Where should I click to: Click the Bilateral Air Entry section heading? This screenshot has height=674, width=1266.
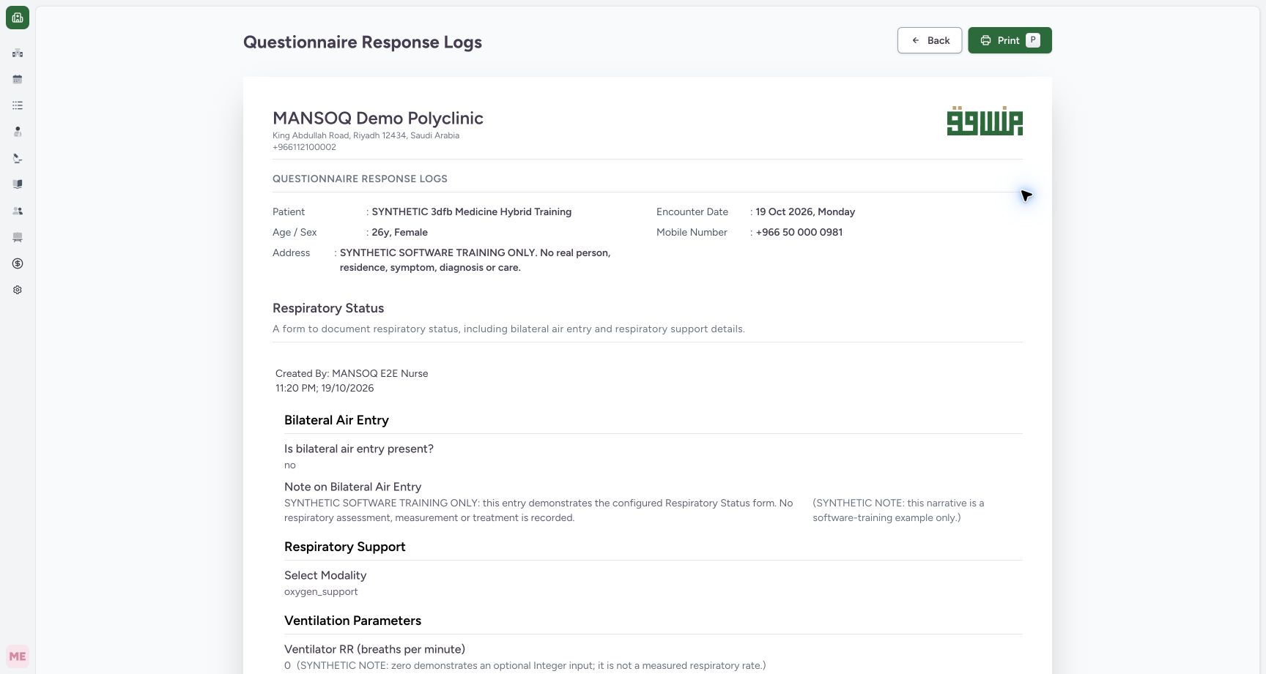(x=336, y=420)
